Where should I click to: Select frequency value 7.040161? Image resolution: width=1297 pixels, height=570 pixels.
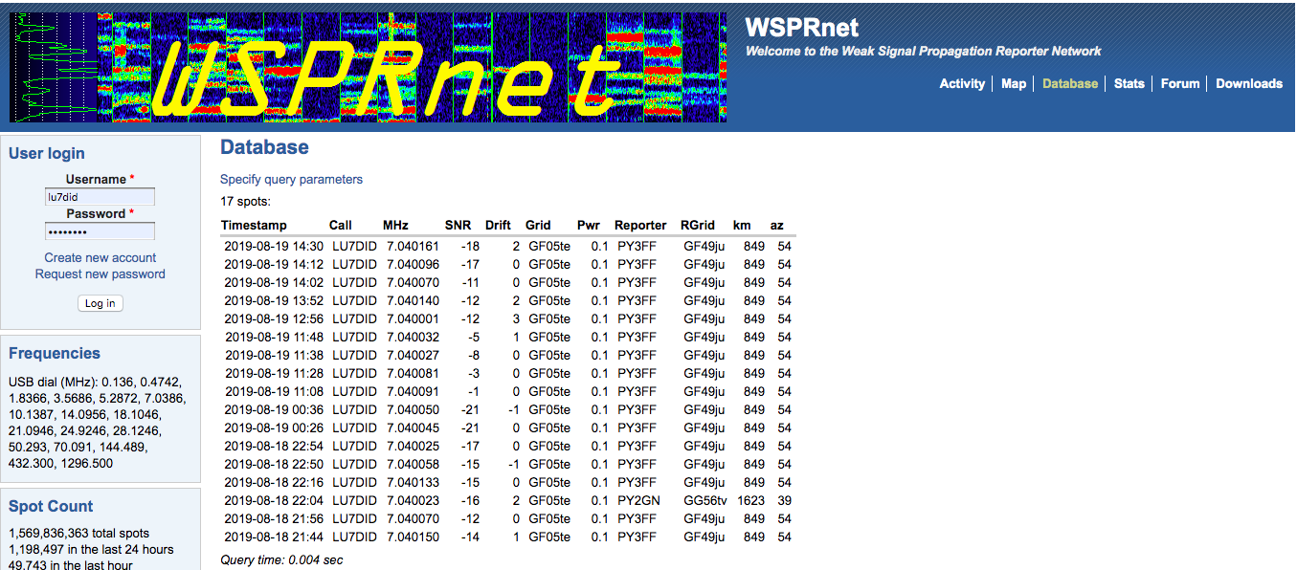(x=413, y=246)
